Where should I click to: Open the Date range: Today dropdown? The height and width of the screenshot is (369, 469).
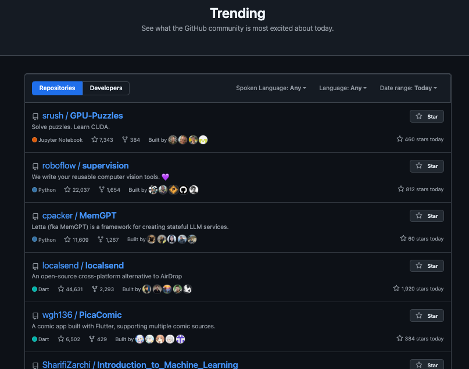[x=409, y=88]
